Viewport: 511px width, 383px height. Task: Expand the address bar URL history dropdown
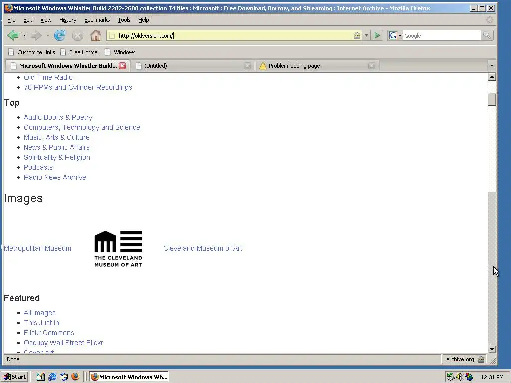click(366, 35)
